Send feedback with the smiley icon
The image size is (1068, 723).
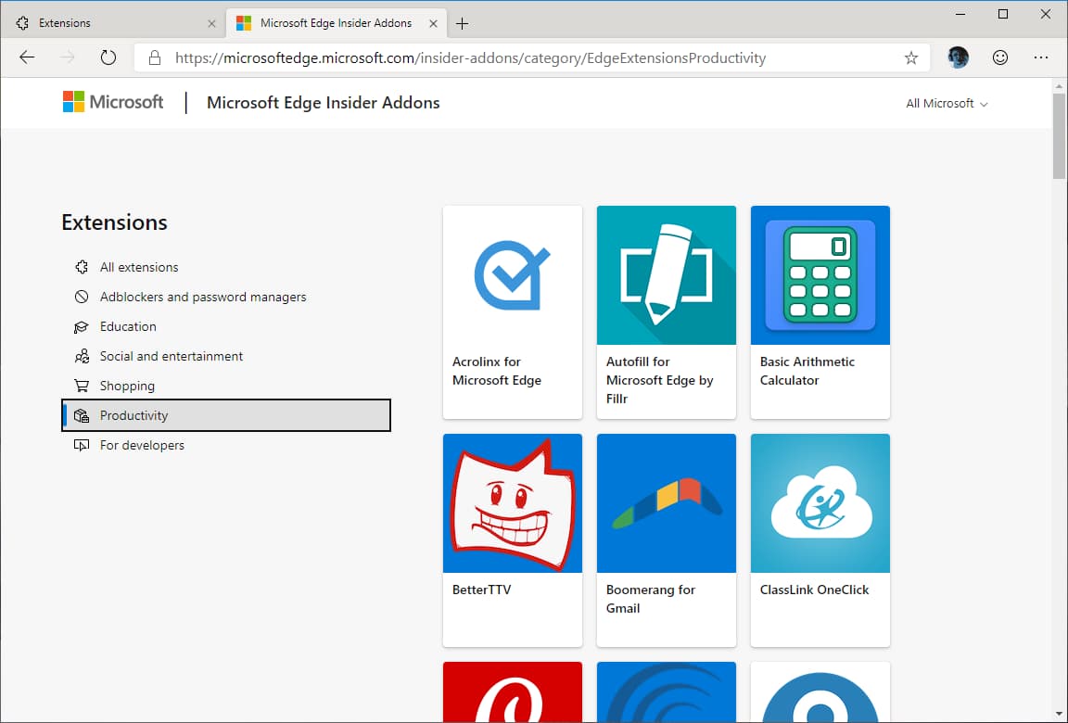(x=1000, y=57)
